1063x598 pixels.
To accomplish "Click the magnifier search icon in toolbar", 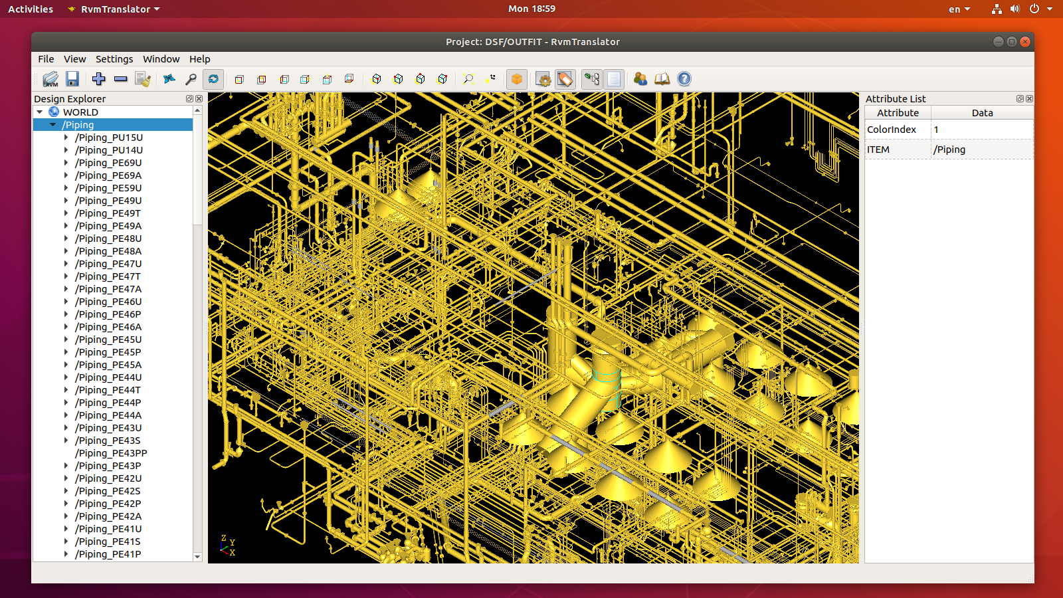I will (191, 79).
